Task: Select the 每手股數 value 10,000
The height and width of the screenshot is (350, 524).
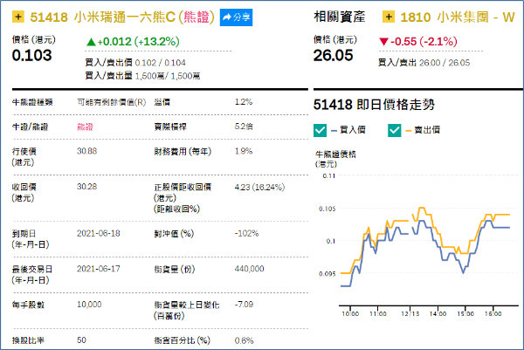Action: point(89,305)
